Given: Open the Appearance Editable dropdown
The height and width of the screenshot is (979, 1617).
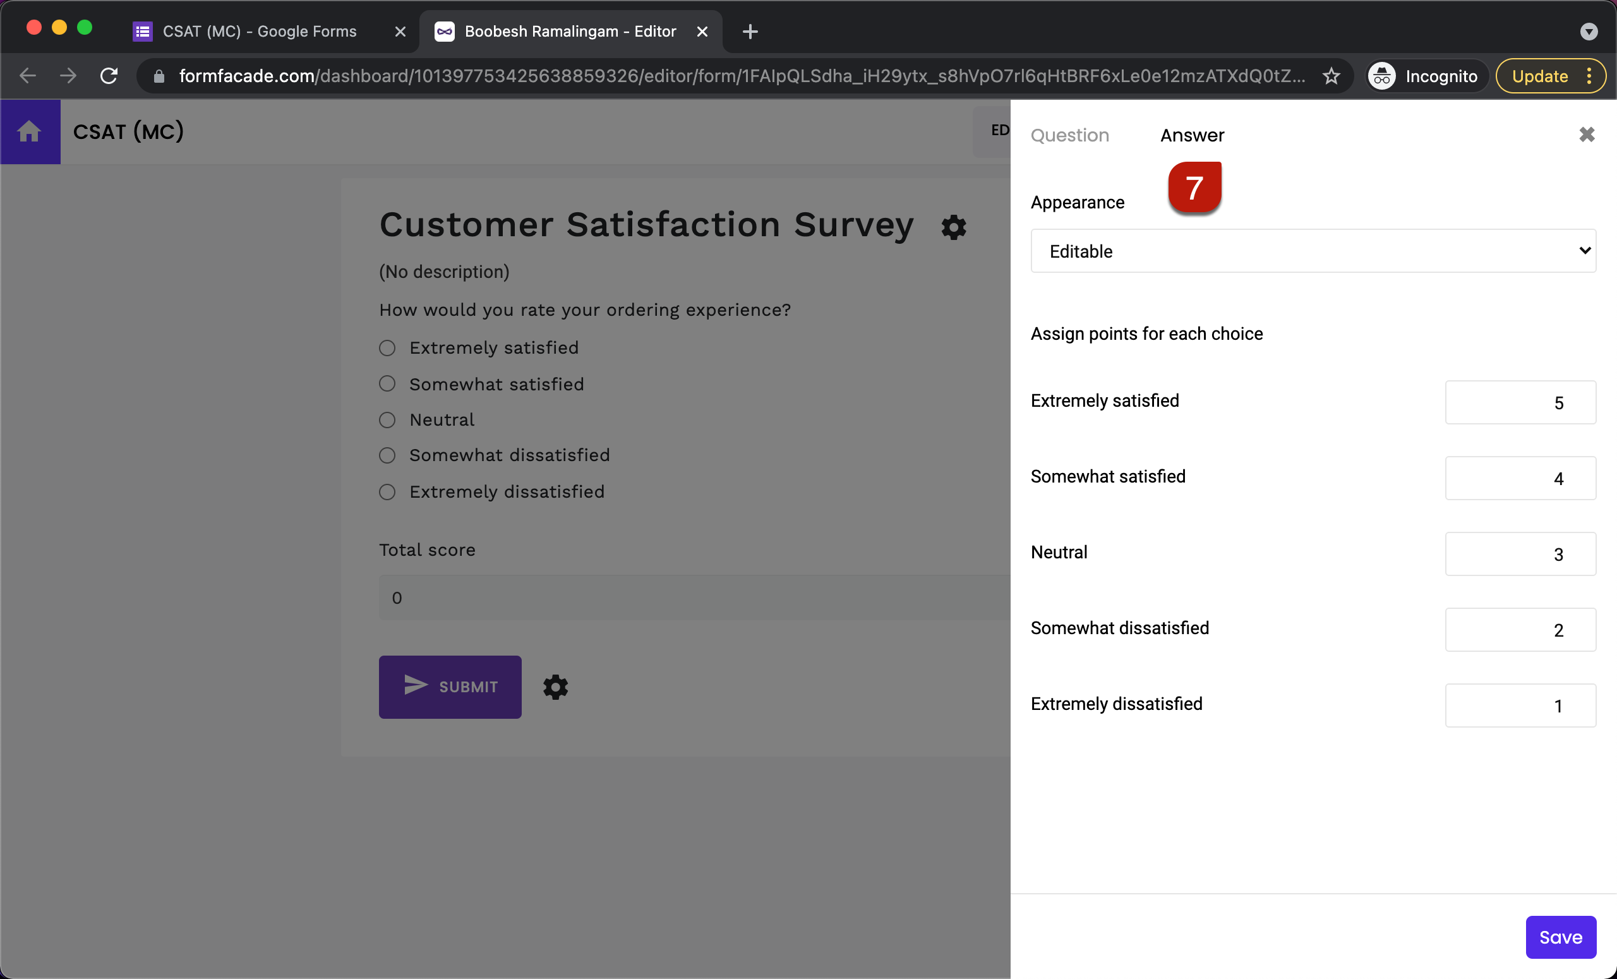Looking at the screenshot, I should (1313, 251).
